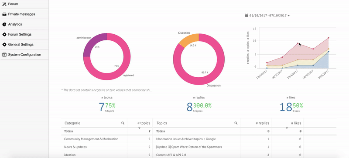Search the Categorie column via magnifier icon
The width and height of the screenshot is (349, 158).
tap(123, 123)
